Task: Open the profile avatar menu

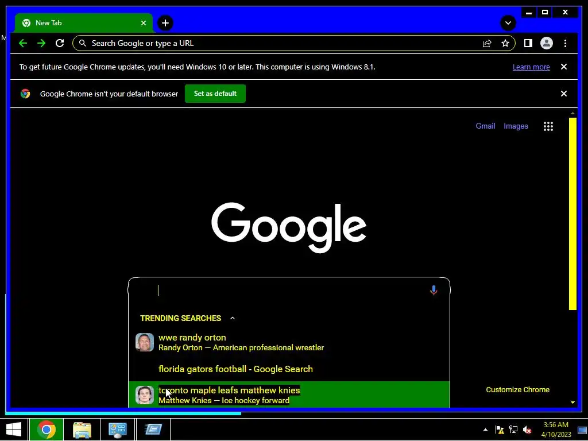Action: [547, 43]
